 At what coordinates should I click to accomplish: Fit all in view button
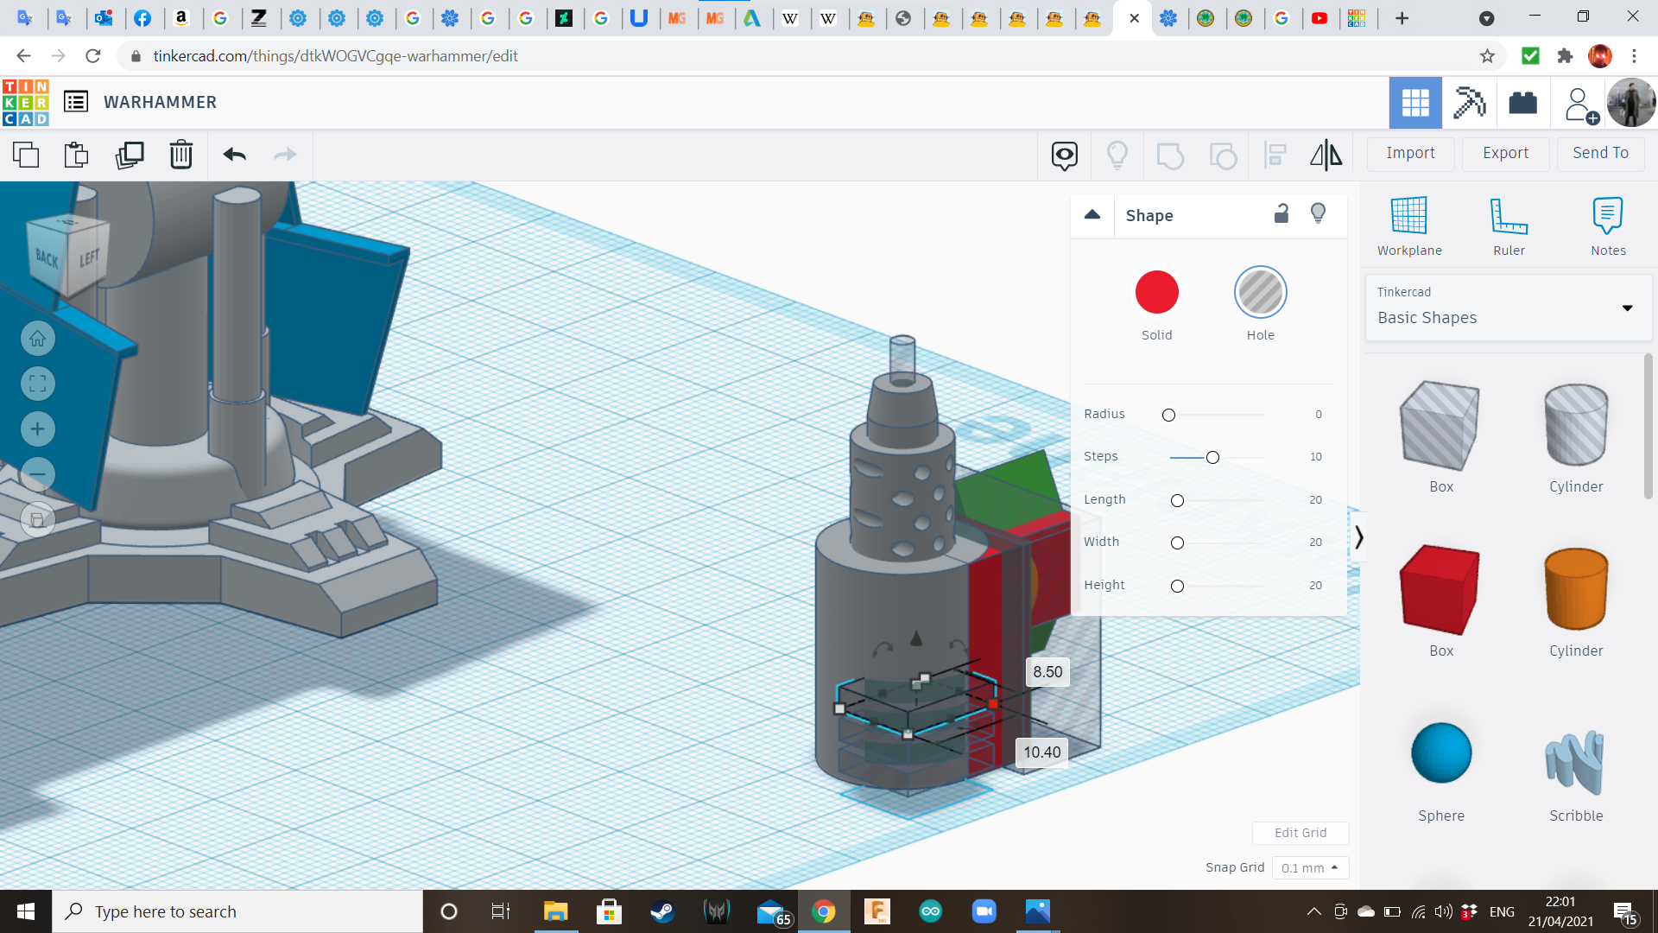[x=37, y=384]
